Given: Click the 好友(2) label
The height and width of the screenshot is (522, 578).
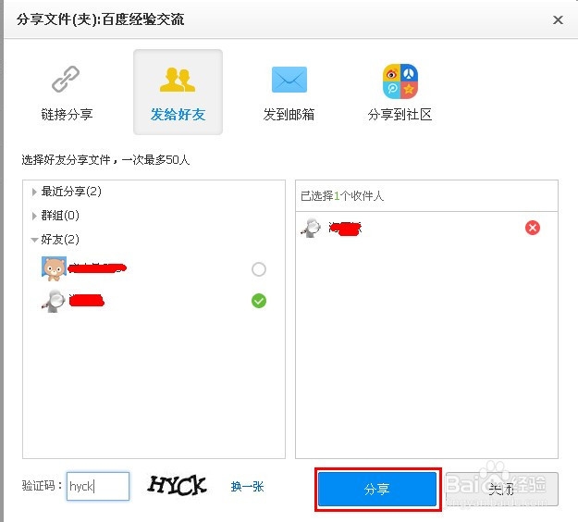Looking at the screenshot, I should coord(60,240).
